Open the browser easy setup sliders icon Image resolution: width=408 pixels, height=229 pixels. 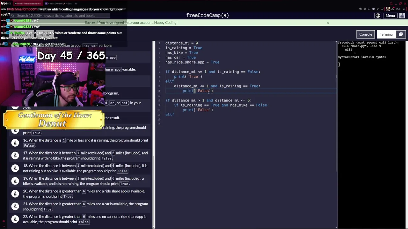pyautogui.click(x=404, y=9)
